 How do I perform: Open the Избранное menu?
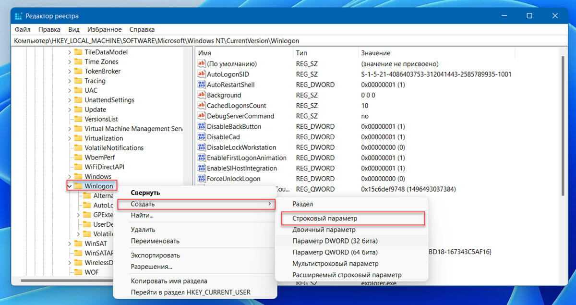pos(104,29)
